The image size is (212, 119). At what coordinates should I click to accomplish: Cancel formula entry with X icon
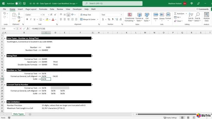coord(21,29)
